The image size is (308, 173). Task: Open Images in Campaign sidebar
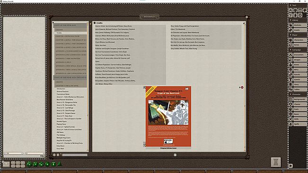point(298,60)
